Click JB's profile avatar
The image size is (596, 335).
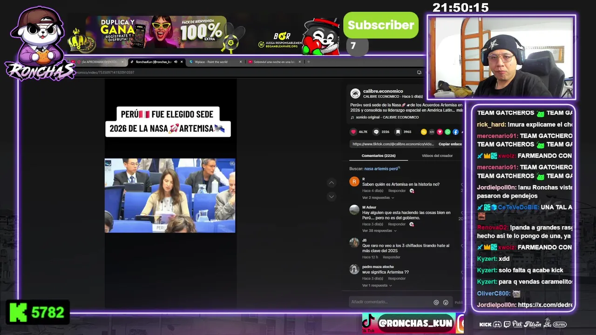354,243
